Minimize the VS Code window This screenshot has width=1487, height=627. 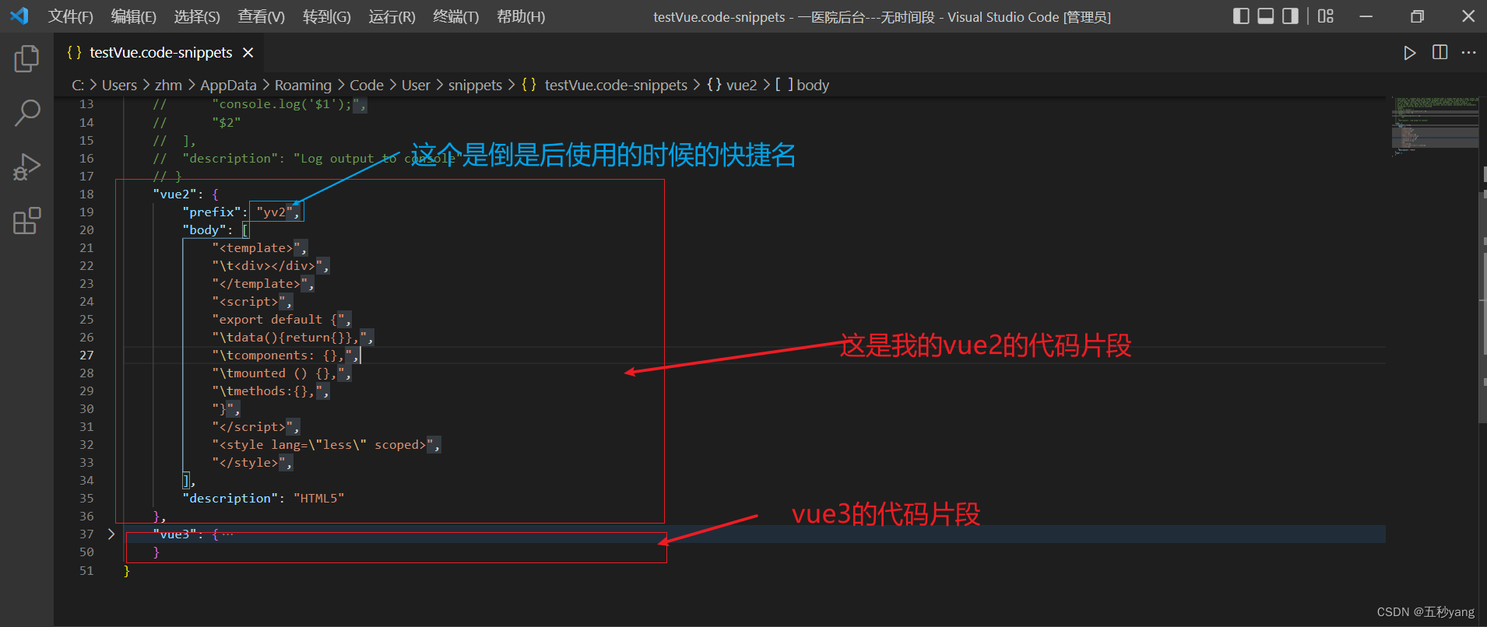click(x=1366, y=16)
